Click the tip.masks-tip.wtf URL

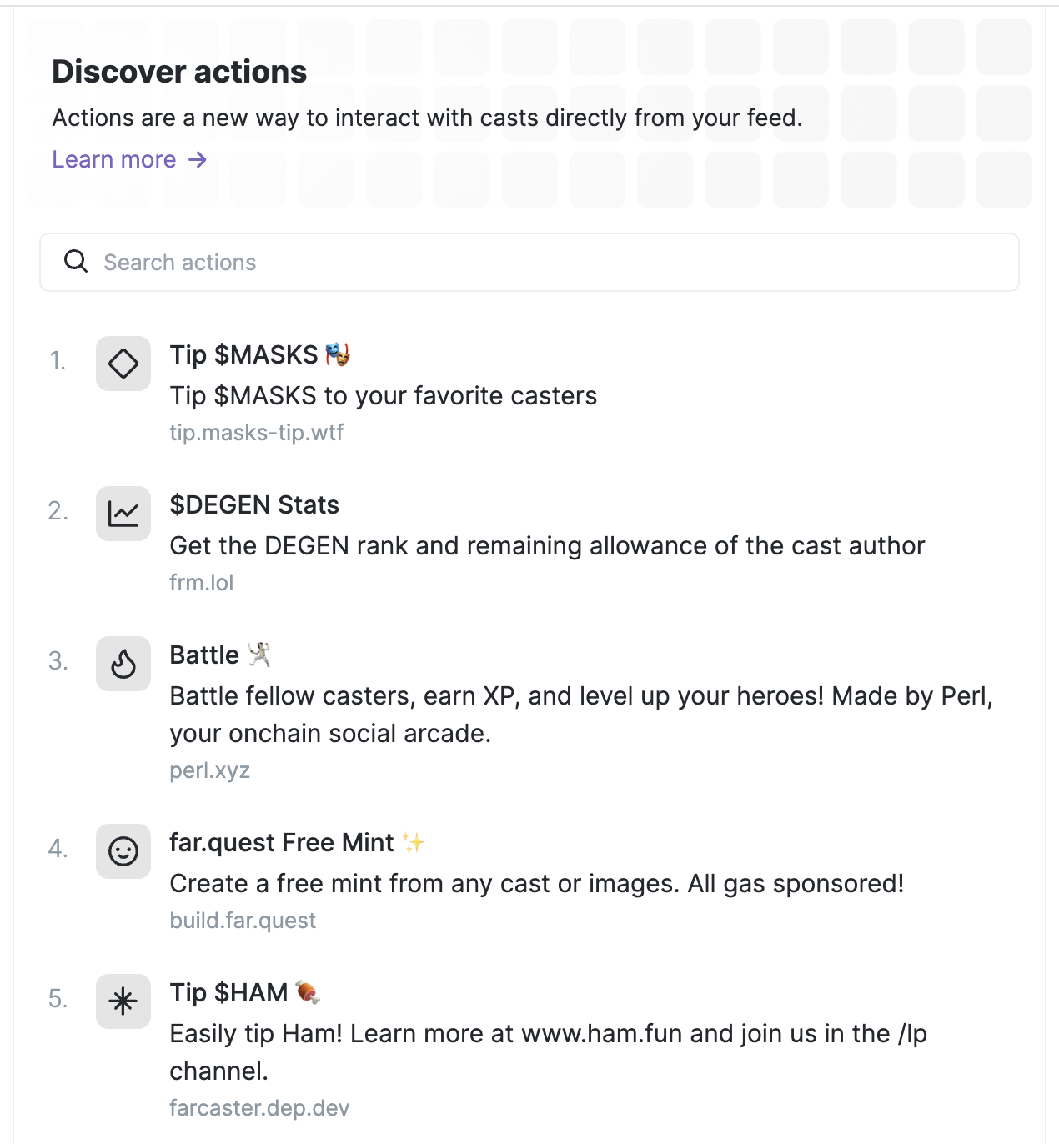coord(258,433)
